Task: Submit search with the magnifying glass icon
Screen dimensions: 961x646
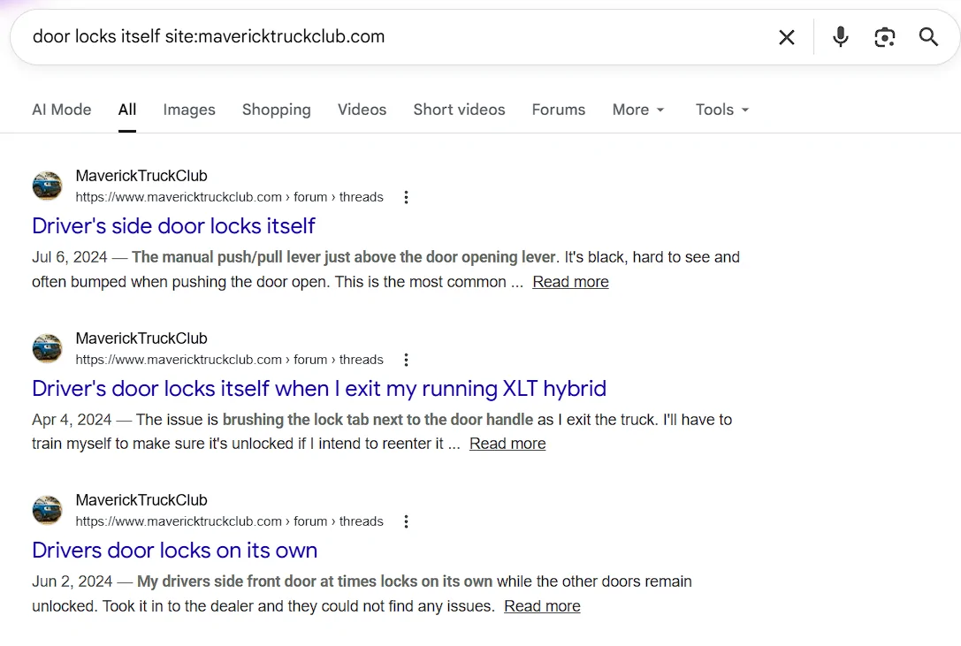Action: click(928, 37)
